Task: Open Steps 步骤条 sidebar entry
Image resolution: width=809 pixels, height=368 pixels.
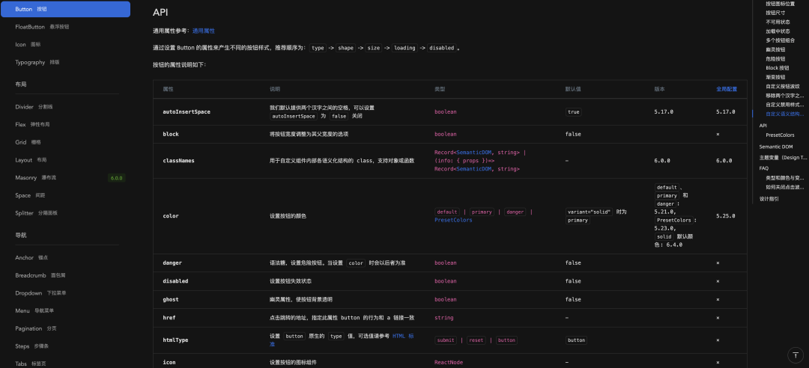Action: pos(65,346)
